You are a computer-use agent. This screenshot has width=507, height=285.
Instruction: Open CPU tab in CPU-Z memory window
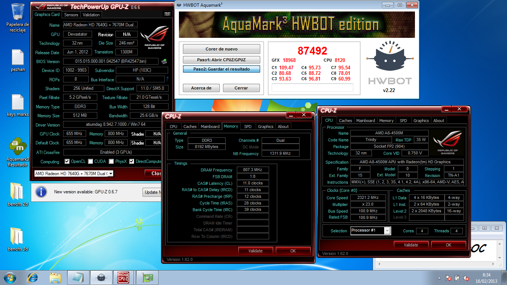(173, 127)
